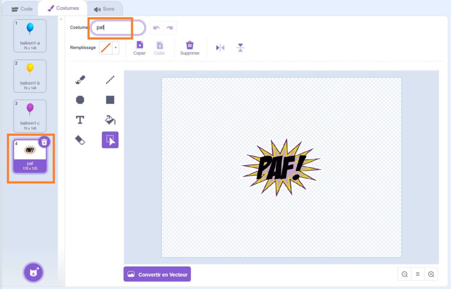Switch to the Code tab
Viewport: 451px width, 289px height.
pos(22,9)
